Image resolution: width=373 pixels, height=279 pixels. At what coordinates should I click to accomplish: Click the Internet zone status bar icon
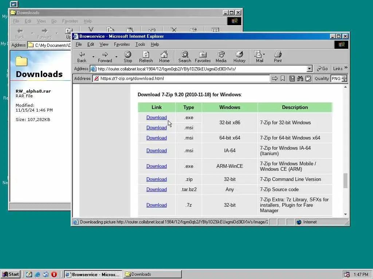point(299,222)
